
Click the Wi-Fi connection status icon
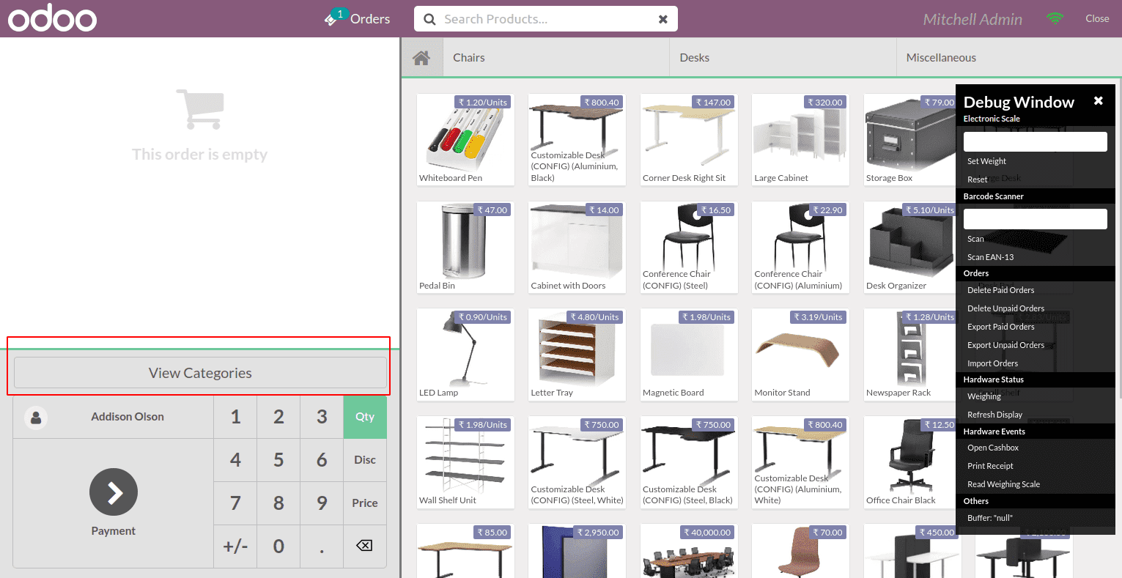tap(1055, 19)
